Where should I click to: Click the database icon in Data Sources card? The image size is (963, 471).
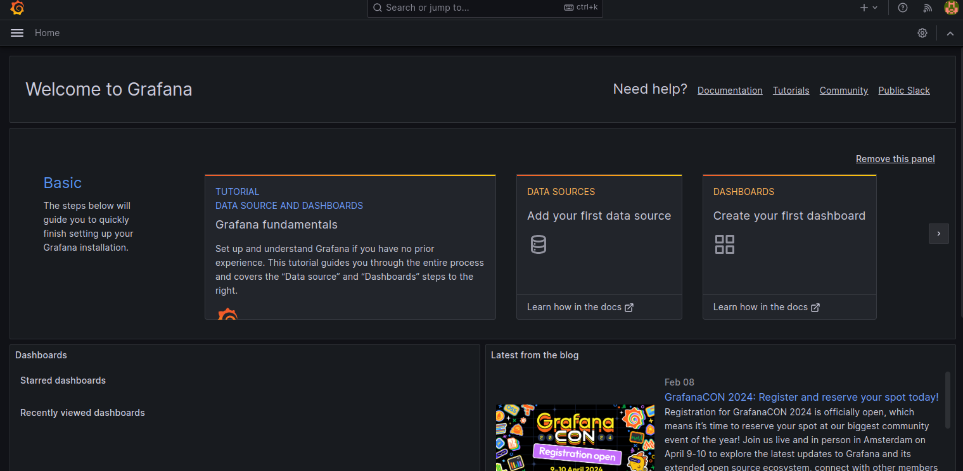tap(538, 244)
